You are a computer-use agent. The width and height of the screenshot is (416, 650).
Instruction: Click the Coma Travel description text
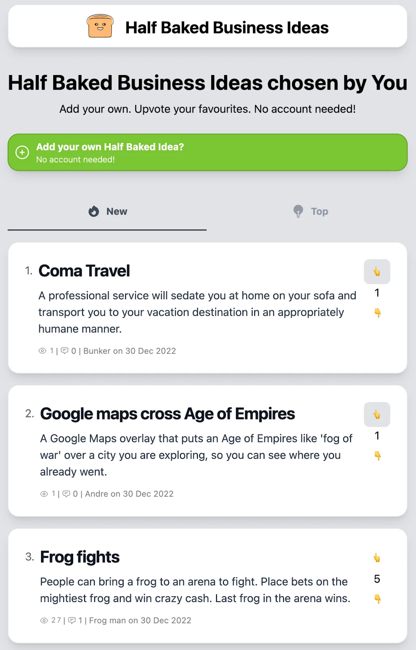pyautogui.click(x=197, y=312)
